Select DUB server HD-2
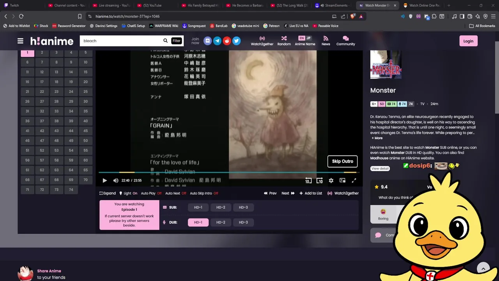The image size is (499, 281). pyautogui.click(x=221, y=222)
